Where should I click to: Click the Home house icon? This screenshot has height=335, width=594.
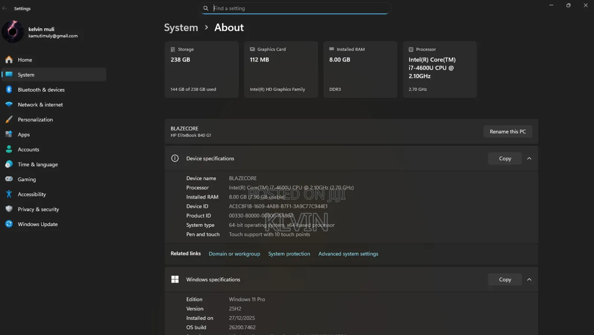point(9,60)
